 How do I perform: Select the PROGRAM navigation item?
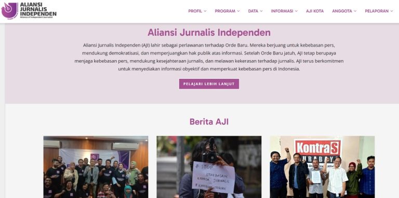[x=225, y=11]
